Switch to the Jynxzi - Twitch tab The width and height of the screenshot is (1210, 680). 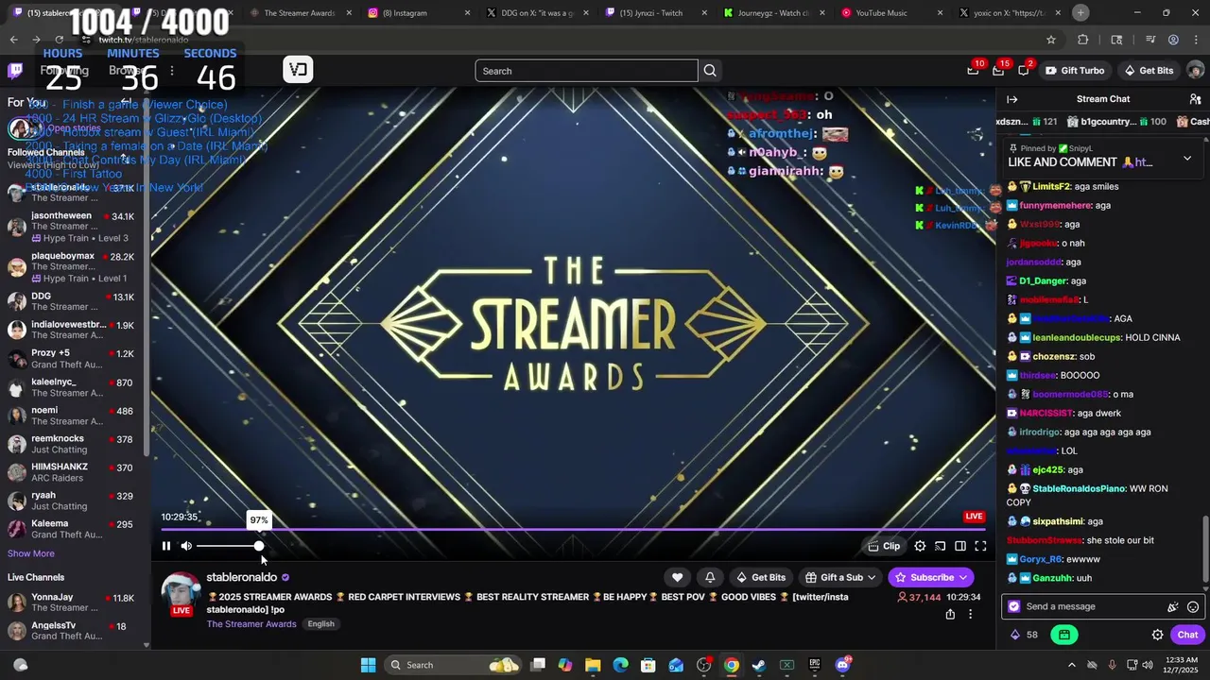click(x=650, y=13)
